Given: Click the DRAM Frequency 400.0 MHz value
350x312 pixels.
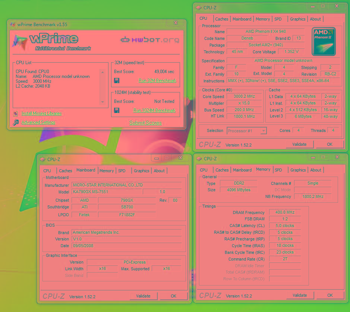Looking at the screenshot, I should pyautogui.click(x=285, y=212).
